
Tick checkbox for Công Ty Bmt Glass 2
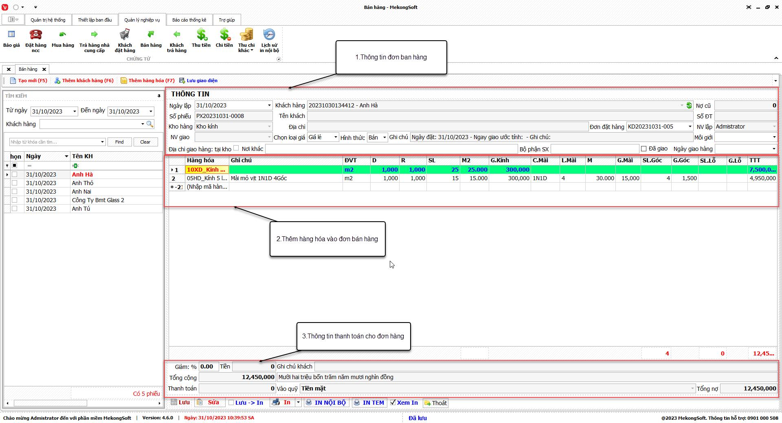click(x=15, y=200)
